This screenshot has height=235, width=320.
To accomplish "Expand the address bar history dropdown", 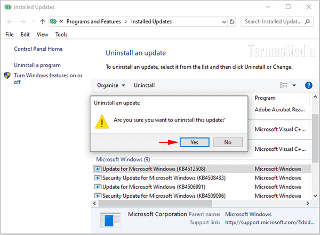I will [224, 22].
